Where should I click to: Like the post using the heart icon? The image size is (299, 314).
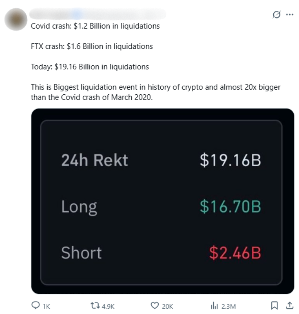(x=155, y=305)
